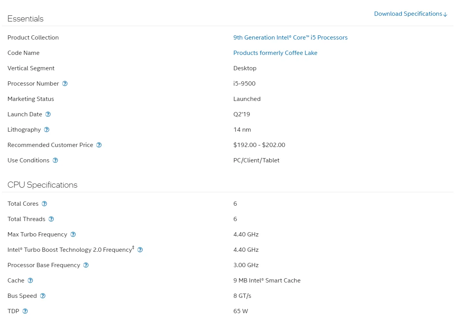Viewport: 455px width, 322px height.
Task: Click the Essentials section heading
Action: coord(25,19)
